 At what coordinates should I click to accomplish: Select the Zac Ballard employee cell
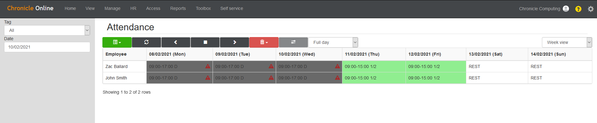(125, 66)
